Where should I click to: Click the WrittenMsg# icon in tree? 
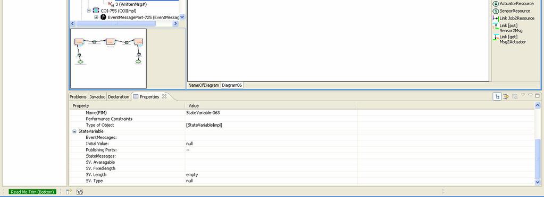click(111, 4)
